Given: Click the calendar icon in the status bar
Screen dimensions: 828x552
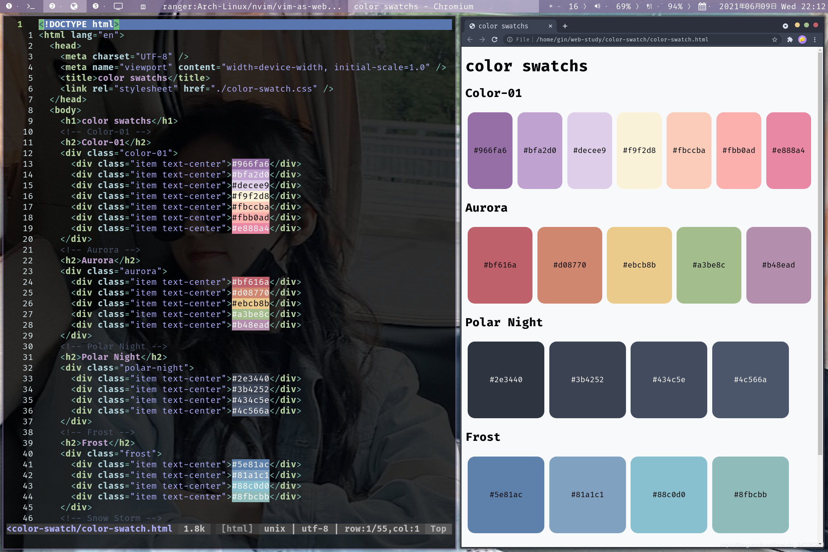Looking at the screenshot, I should 702,7.
